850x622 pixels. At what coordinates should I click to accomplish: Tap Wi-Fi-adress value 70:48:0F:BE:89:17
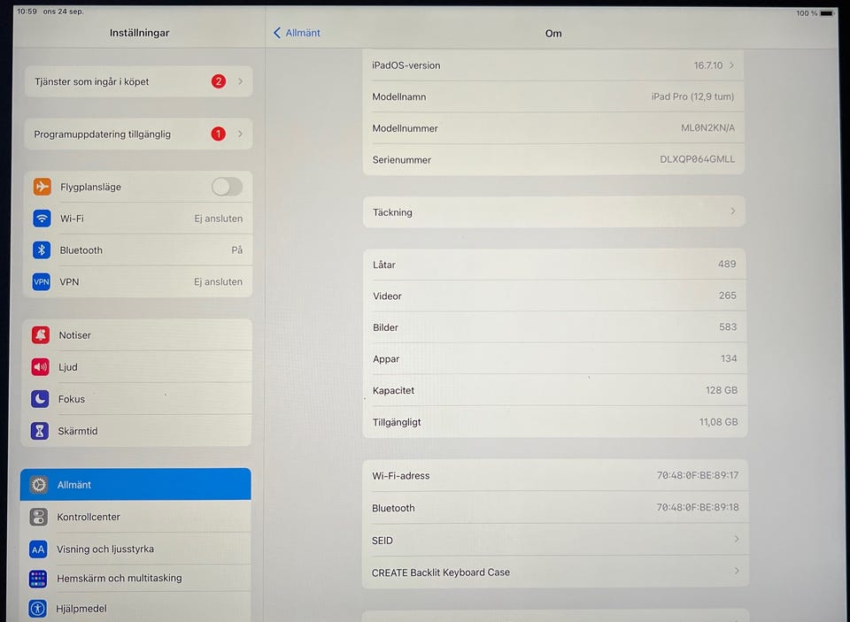coord(698,475)
